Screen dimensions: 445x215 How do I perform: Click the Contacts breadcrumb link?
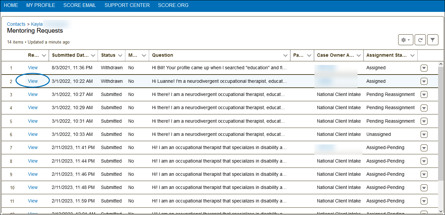coord(16,24)
